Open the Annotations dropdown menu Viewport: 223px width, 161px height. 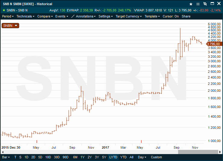(86, 16)
